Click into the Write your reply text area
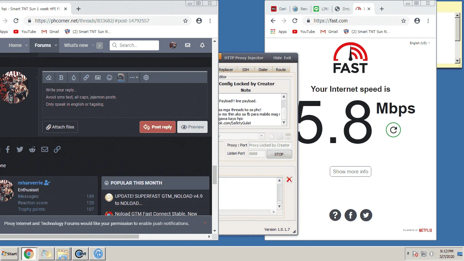This screenshot has width=464, height=261. tap(125, 101)
